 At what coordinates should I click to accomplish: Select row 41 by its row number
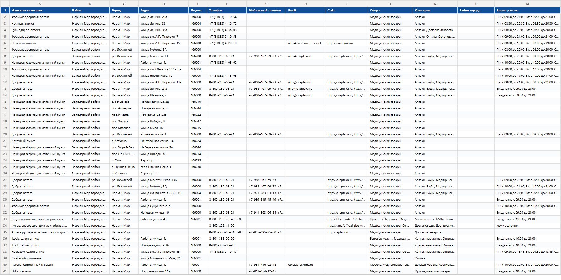(5, 271)
